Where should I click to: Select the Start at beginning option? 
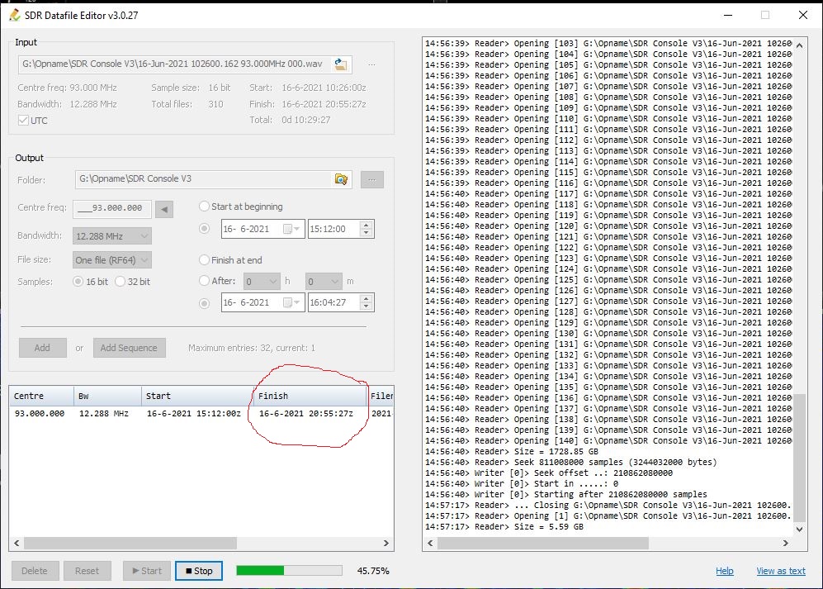tap(205, 207)
